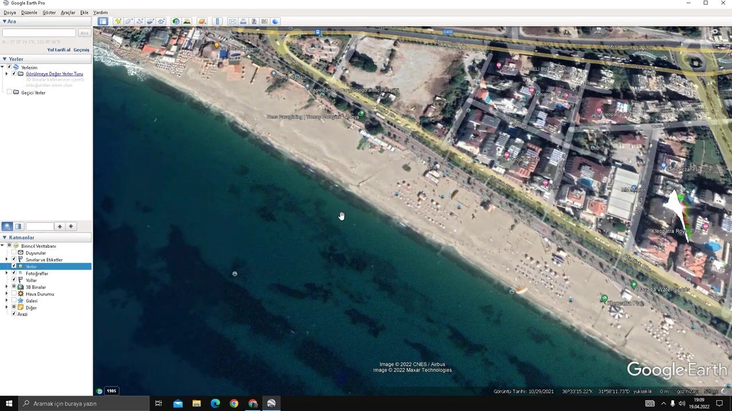
Task: Add a placemark using the yellow pushpin icon
Action: [x=118, y=22]
